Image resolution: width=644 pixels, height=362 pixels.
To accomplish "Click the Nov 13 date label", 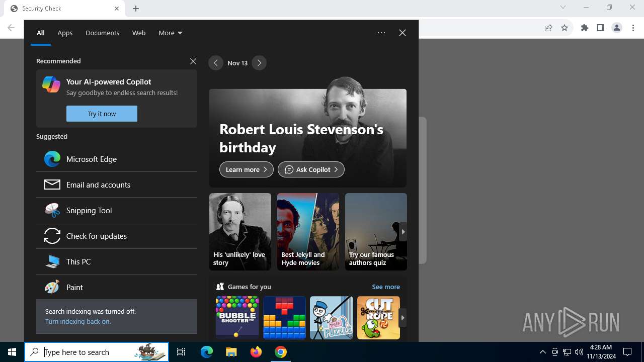I will 237,63.
